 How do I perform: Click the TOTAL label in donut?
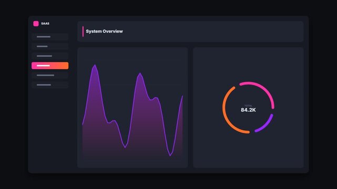point(248,106)
